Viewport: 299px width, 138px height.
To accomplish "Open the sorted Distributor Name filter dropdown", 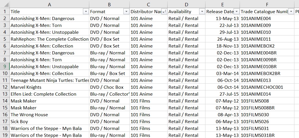I will pyautogui.click(x=164, y=11).
